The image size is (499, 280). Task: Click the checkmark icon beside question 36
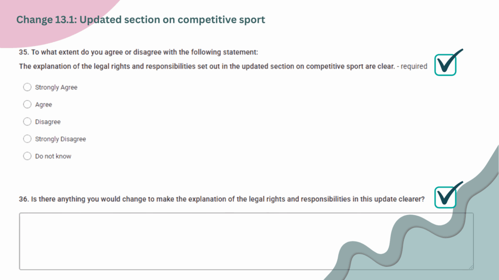[x=448, y=195]
